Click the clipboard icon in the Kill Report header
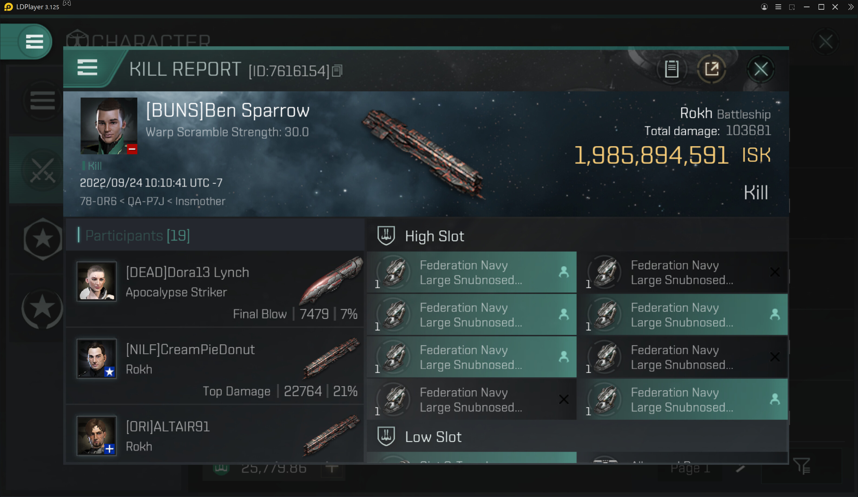Image resolution: width=858 pixels, height=497 pixels. tap(671, 69)
